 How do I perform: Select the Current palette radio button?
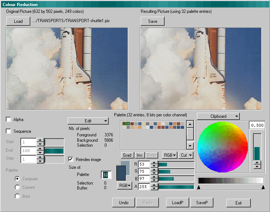click(17, 187)
